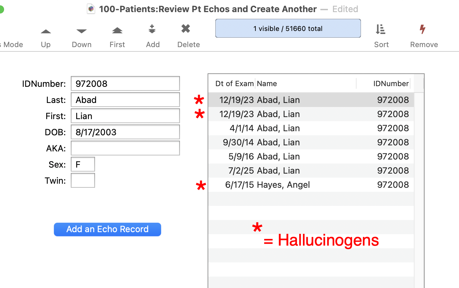
Task: Click the visible/total record count indicator
Action: [x=288, y=29]
